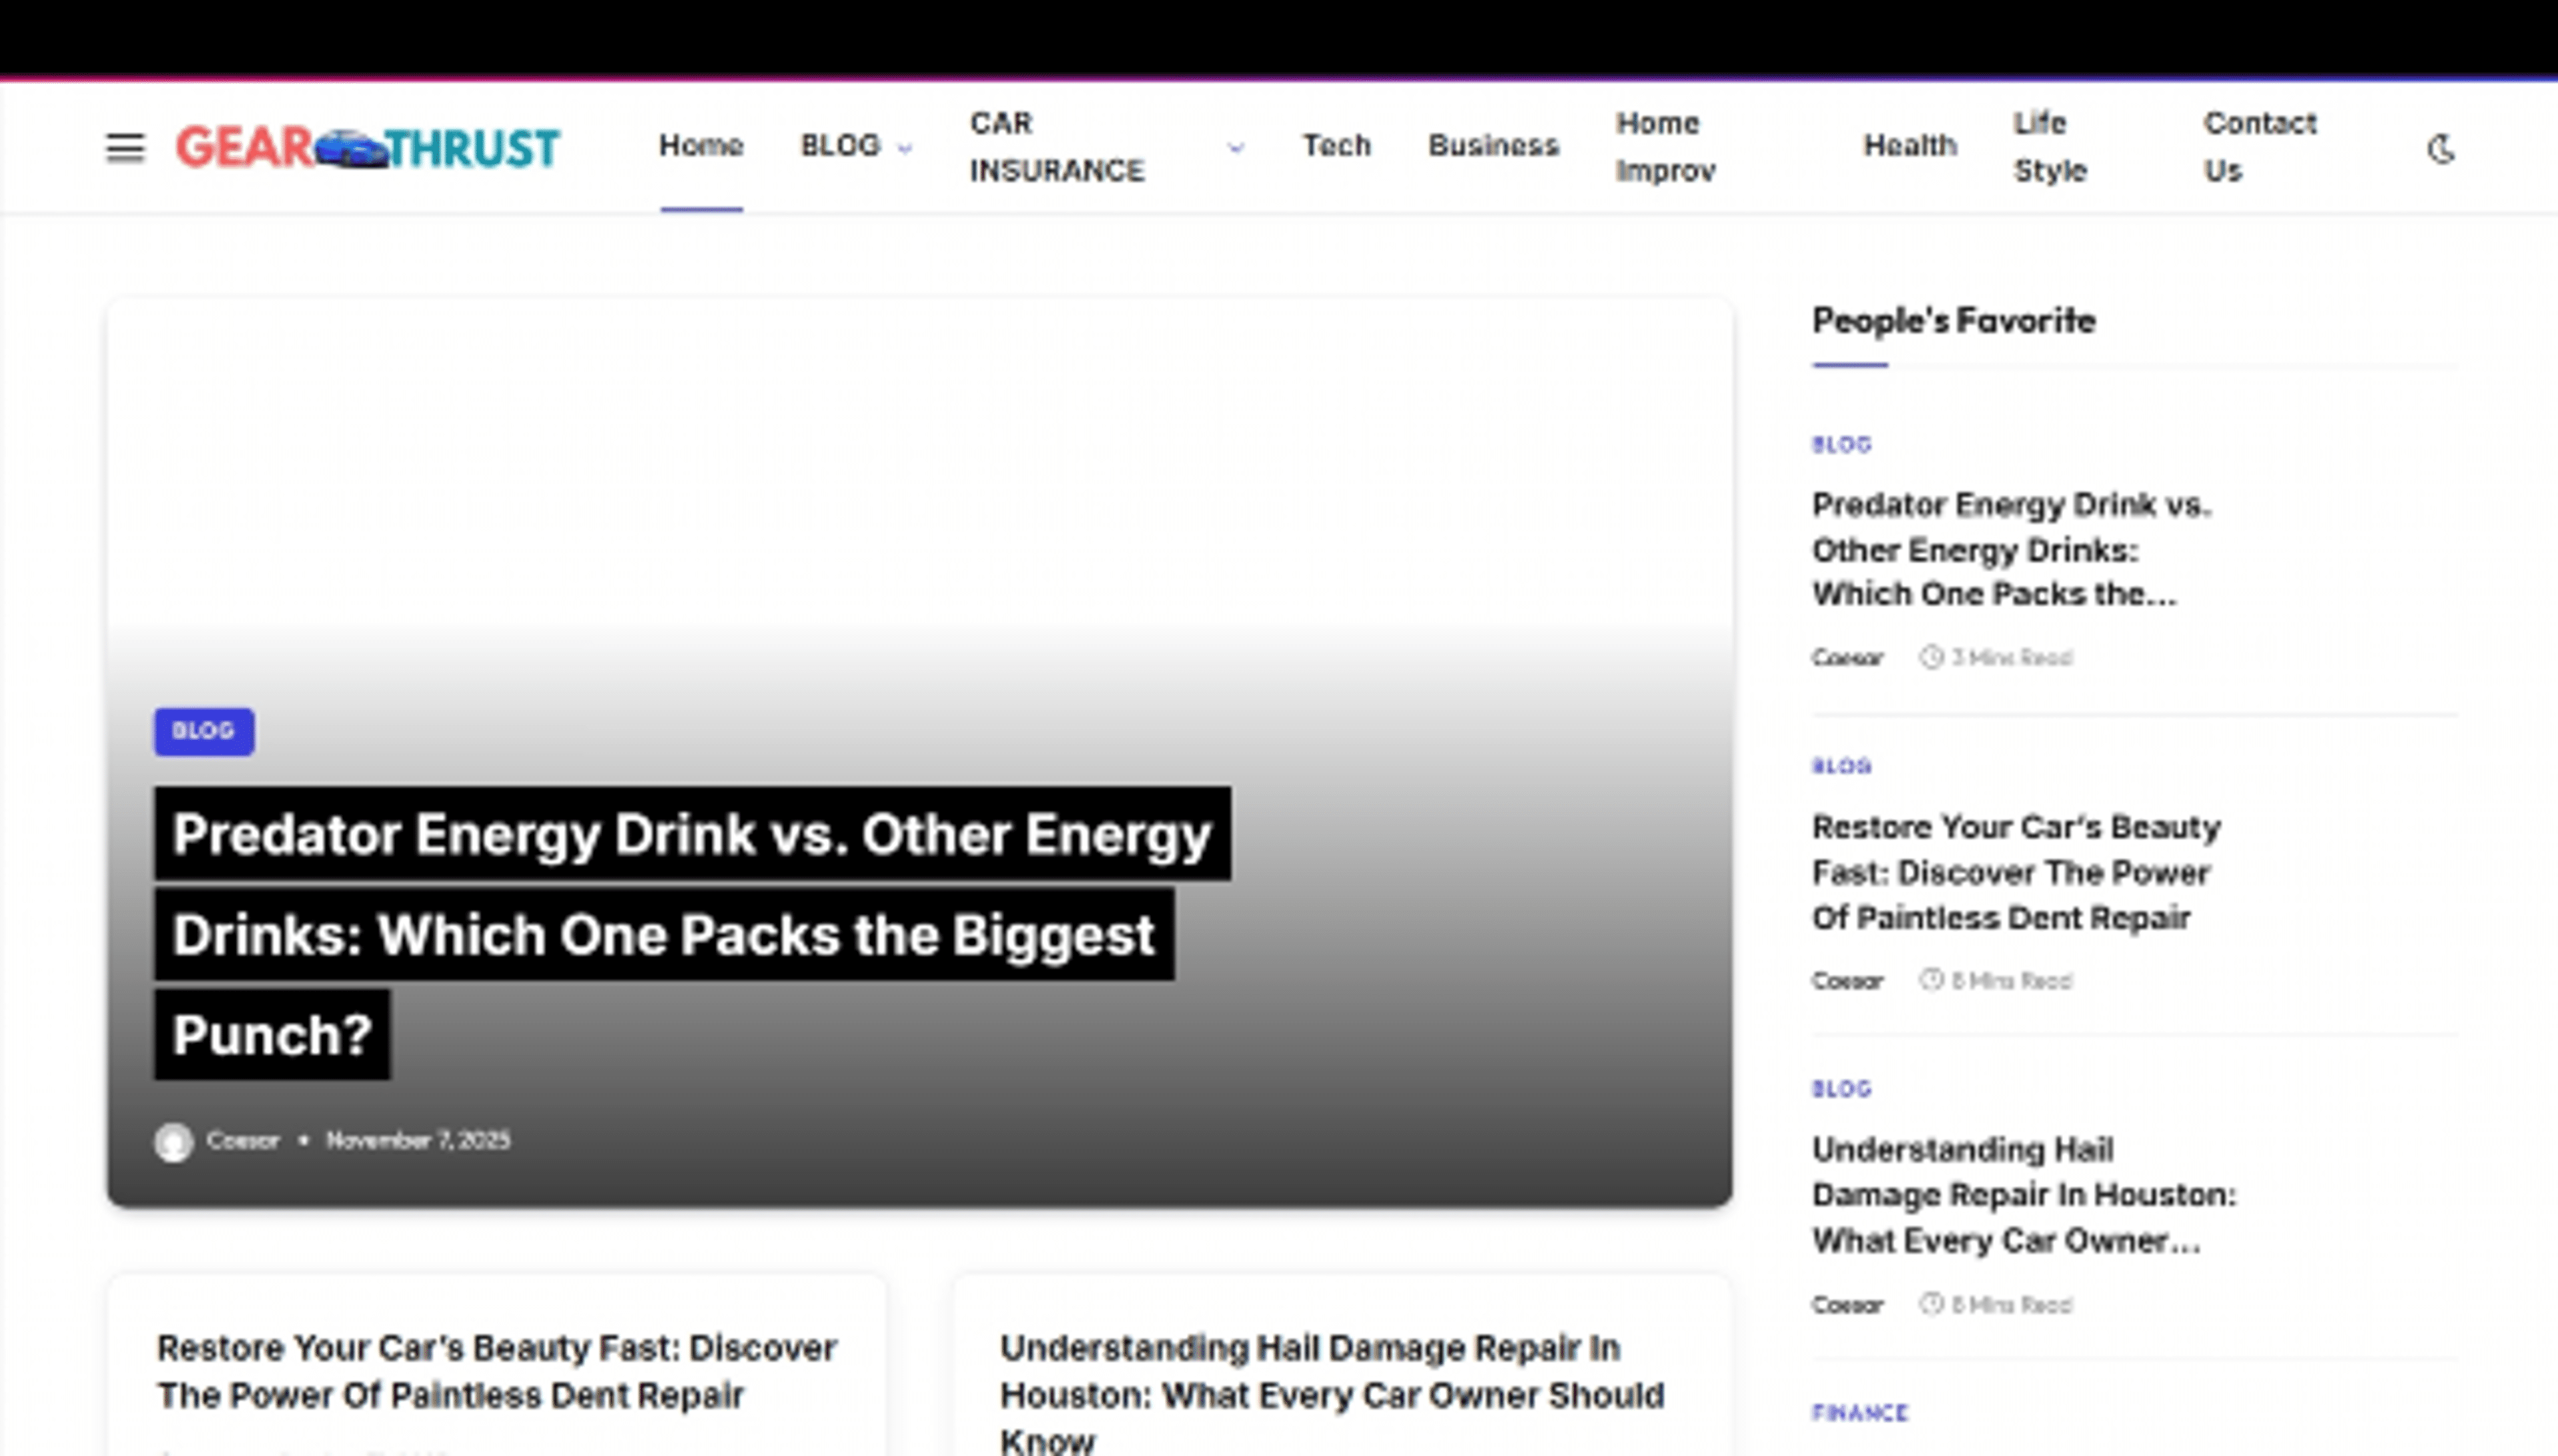
Task: Go to the Tech menu item
Action: [1336, 146]
